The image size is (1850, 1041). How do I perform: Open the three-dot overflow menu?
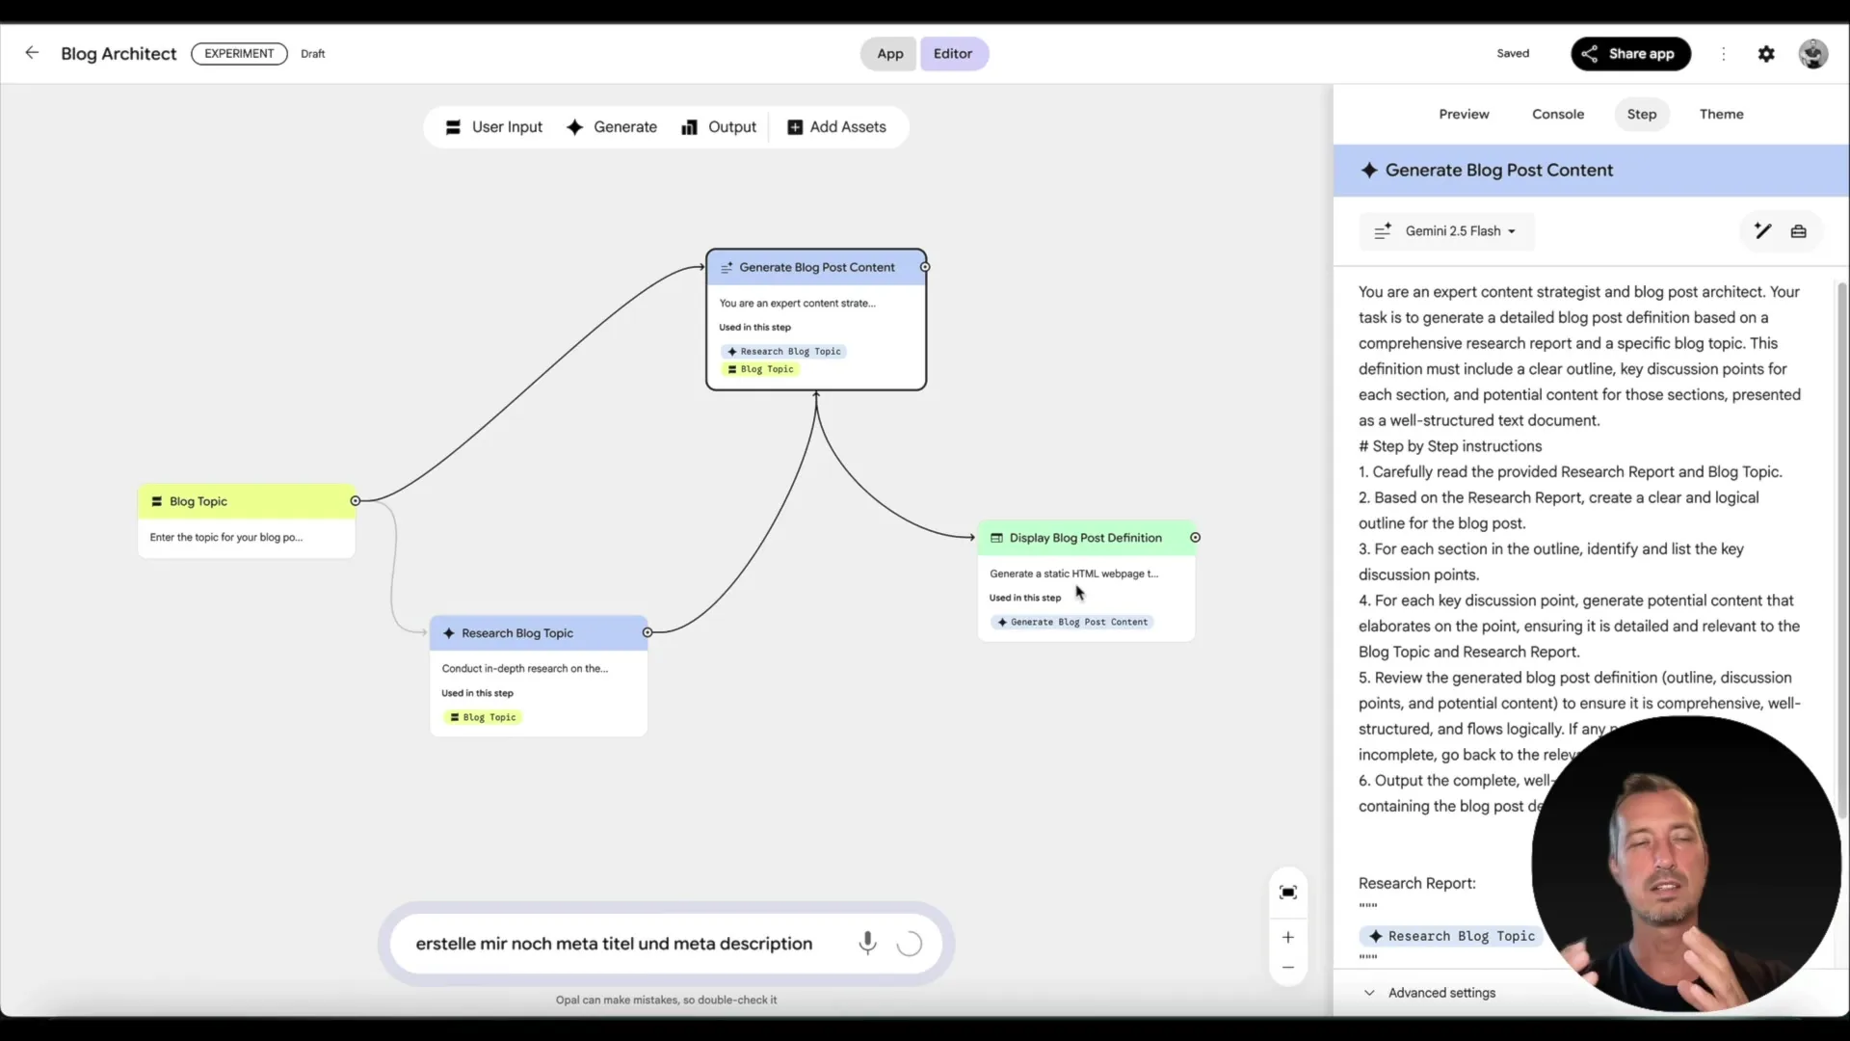tap(1724, 54)
